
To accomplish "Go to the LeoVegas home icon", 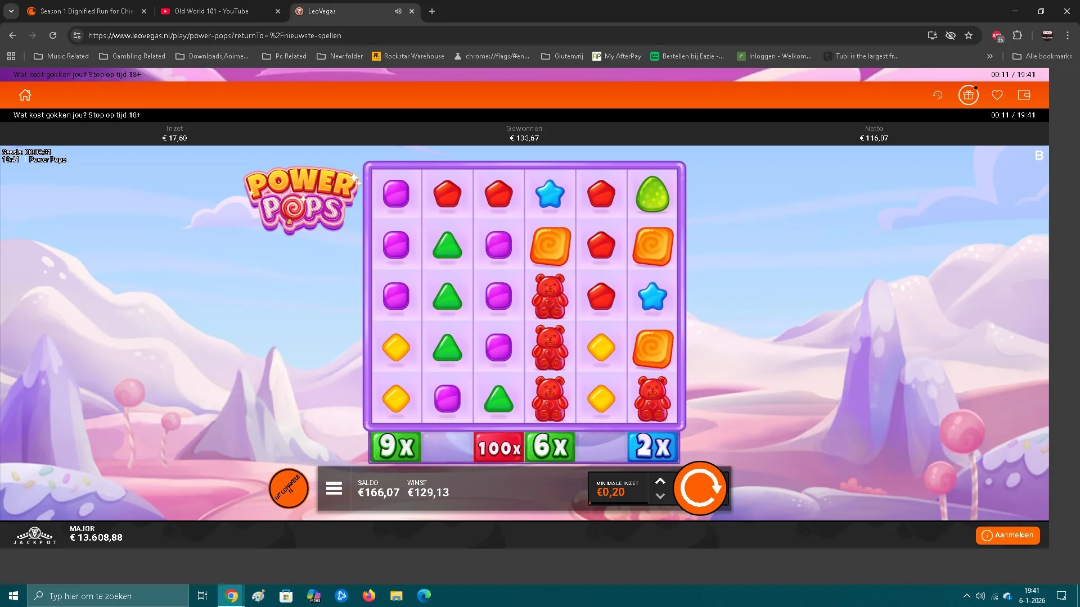I will coord(25,95).
